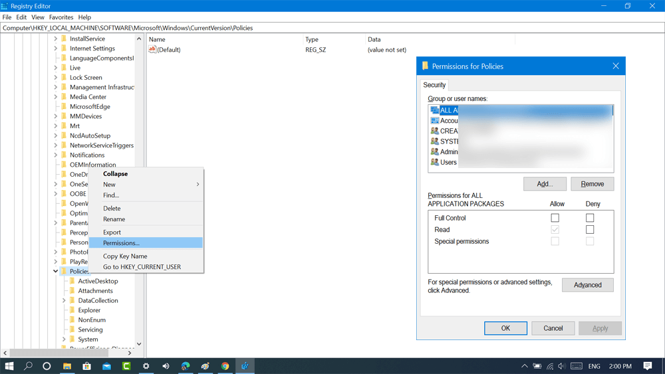Image resolution: width=665 pixels, height=374 pixels.
Task: Open Microsoft Store from taskbar
Action: tap(86, 366)
